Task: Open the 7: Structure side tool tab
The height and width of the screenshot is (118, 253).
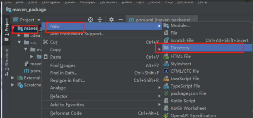Action: [x=7, y=62]
